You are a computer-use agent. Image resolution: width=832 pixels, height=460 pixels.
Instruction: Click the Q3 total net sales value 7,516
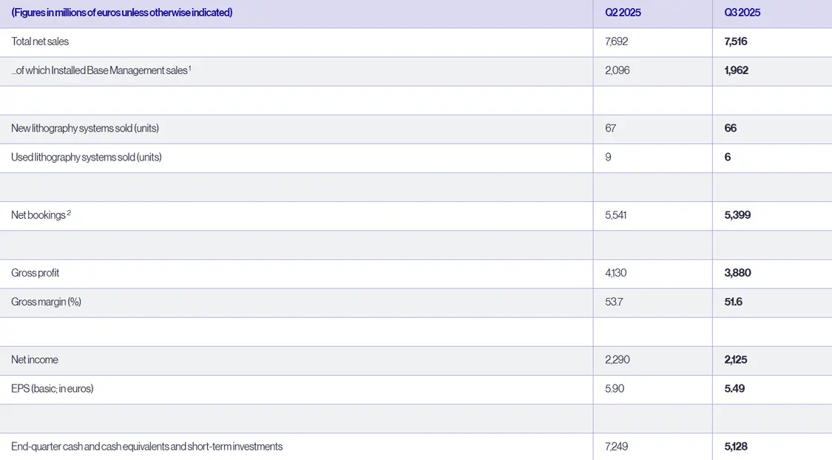tap(736, 41)
